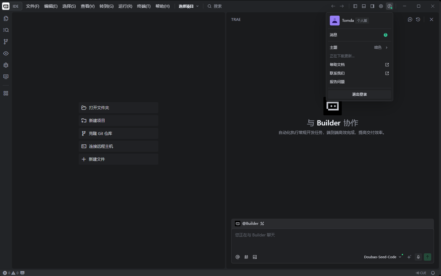This screenshot has width=441, height=276.
Task: Send the message with the green arrow button
Action: pos(428,257)
